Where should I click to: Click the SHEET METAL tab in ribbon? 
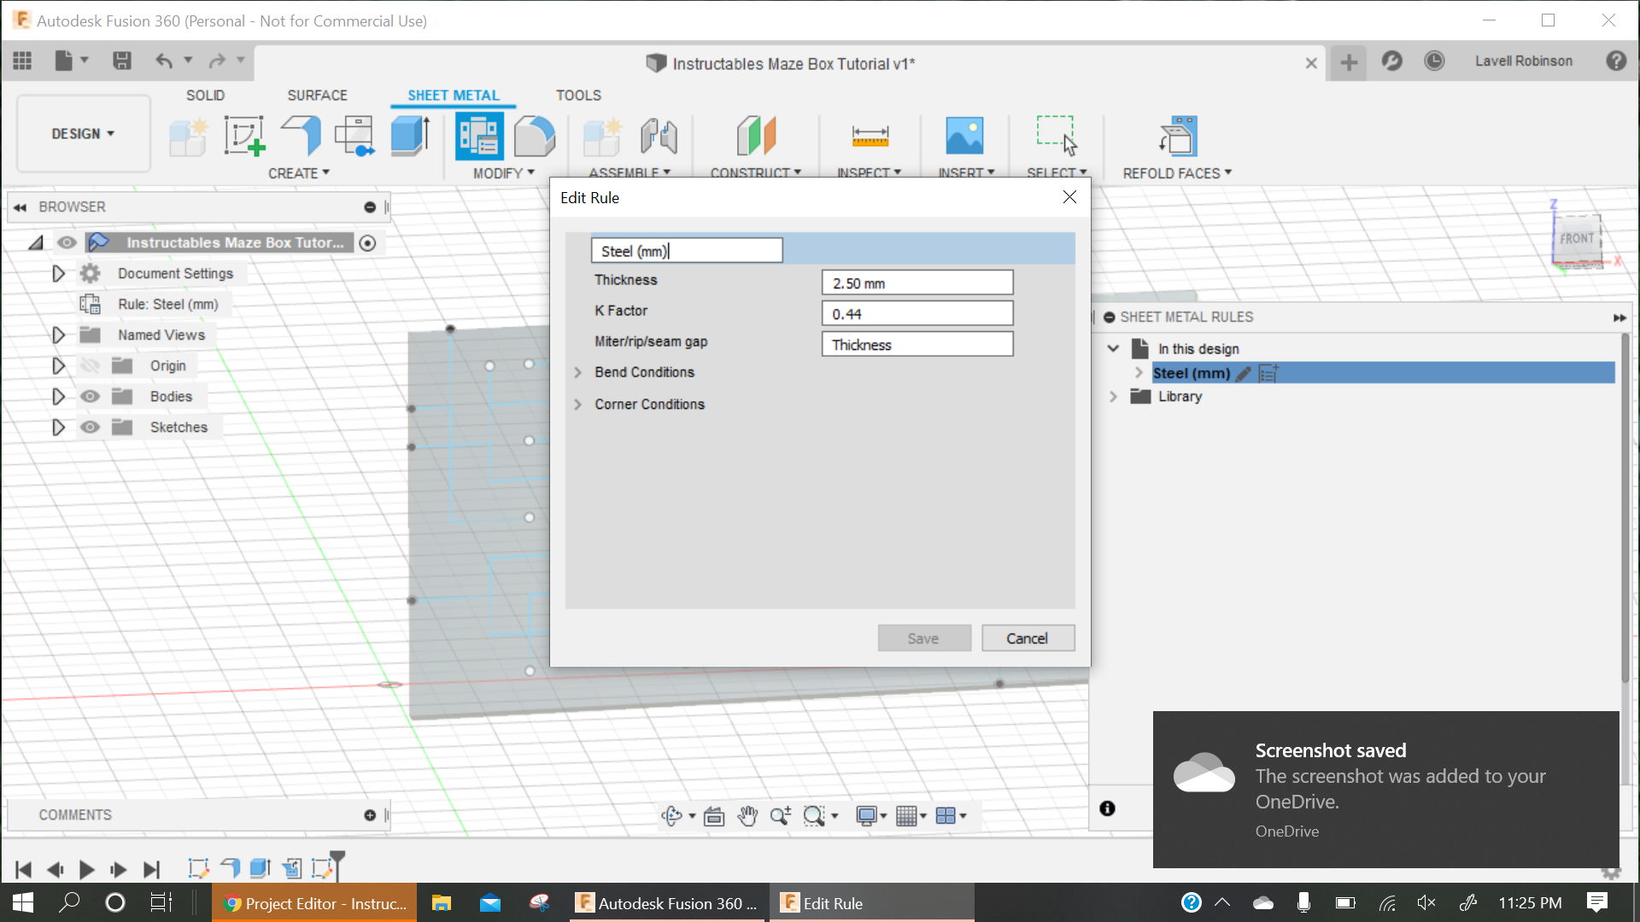click(453, 95)
